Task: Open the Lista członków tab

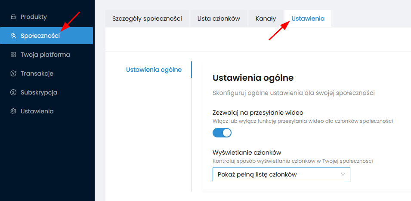Action: click(219, 18)
